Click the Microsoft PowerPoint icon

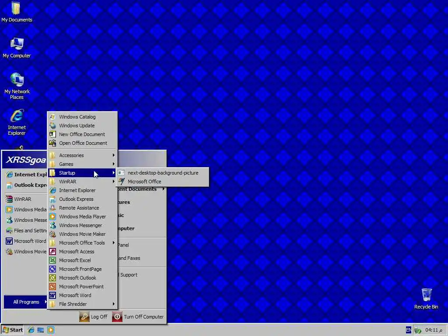(x=52, y=287)
